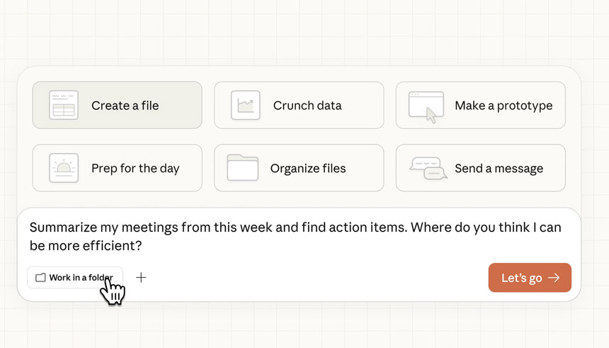Click the window-and-cursor icon on Make a prototype
609x348 pixels.
point(426,106)
